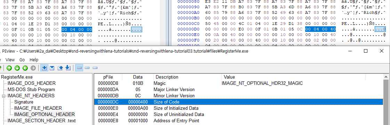
Task: Click pFile offset 000000E8
Action: 108,121
